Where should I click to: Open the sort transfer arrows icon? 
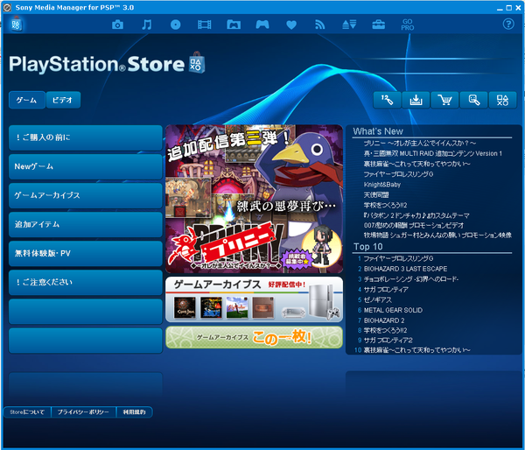349,25
